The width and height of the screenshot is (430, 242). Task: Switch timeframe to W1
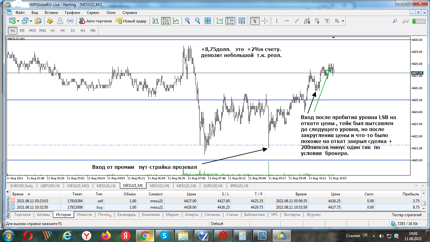coord(83,31)
